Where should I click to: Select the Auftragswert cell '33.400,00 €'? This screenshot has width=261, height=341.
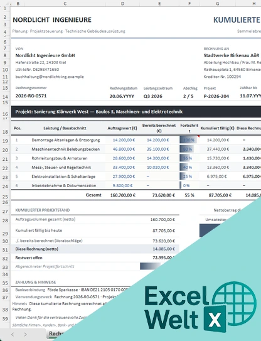click(x=124, y=168)
